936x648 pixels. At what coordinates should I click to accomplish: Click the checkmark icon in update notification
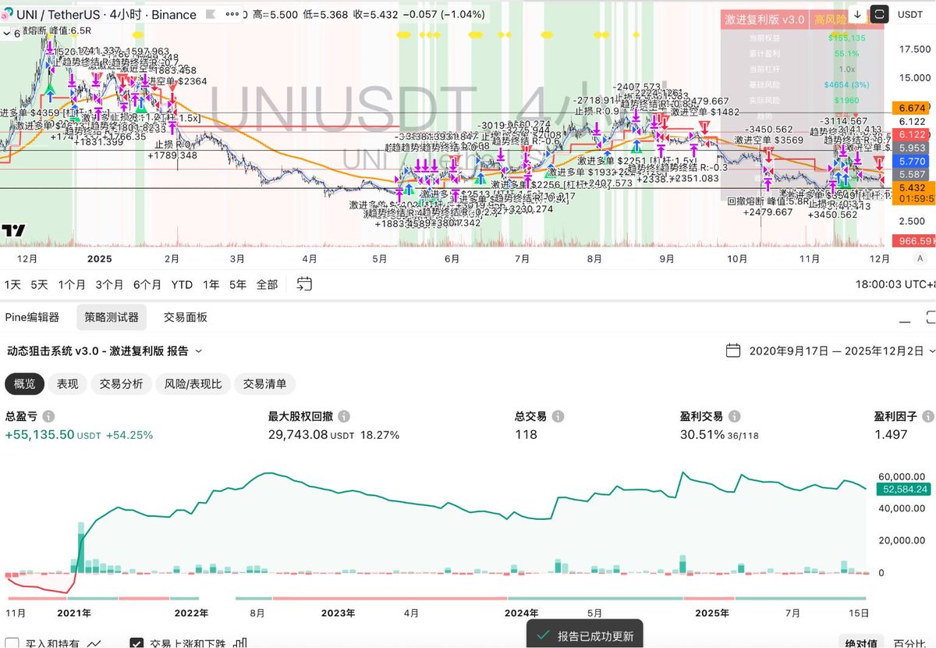pos(544,636)
